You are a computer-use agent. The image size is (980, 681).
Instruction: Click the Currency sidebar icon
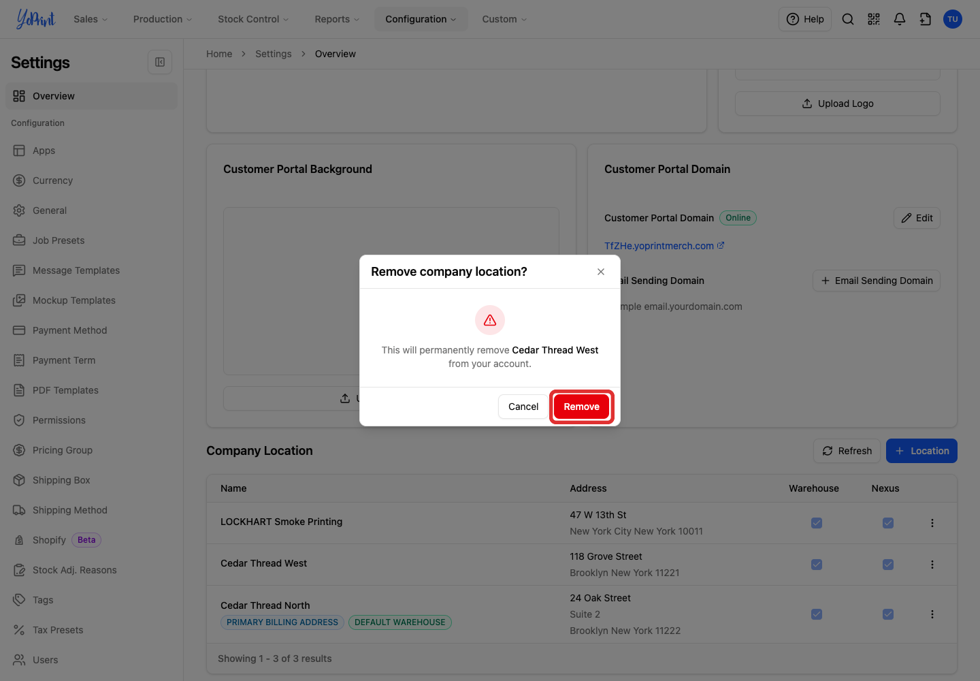tap(19, 180)
